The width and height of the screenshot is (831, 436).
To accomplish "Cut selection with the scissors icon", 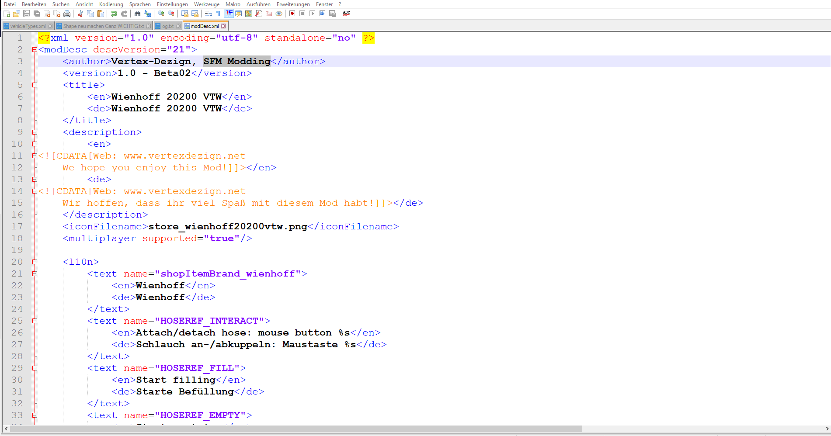I will 80,14.
